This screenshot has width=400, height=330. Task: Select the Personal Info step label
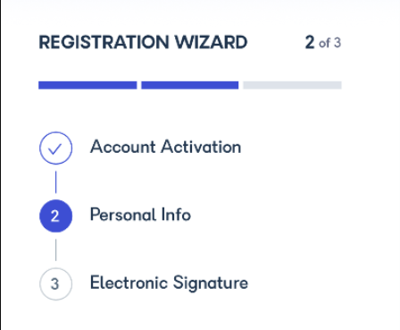(x=140, y=215)
